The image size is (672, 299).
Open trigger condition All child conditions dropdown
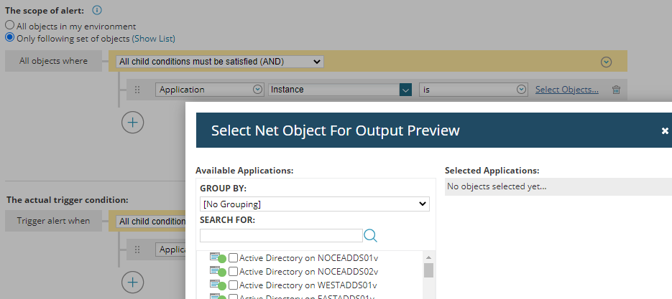[151, 222]
